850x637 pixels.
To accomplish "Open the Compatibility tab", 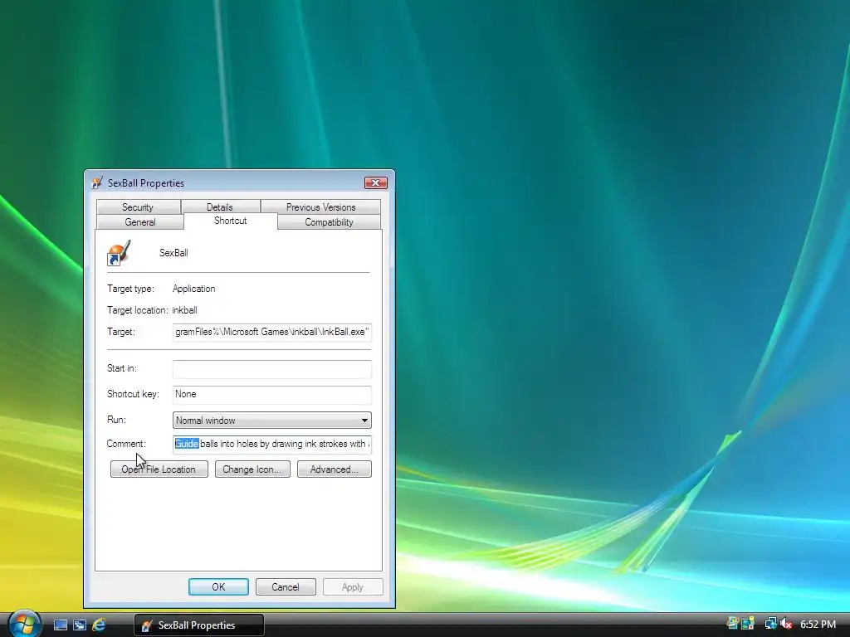I will point(329,222).
